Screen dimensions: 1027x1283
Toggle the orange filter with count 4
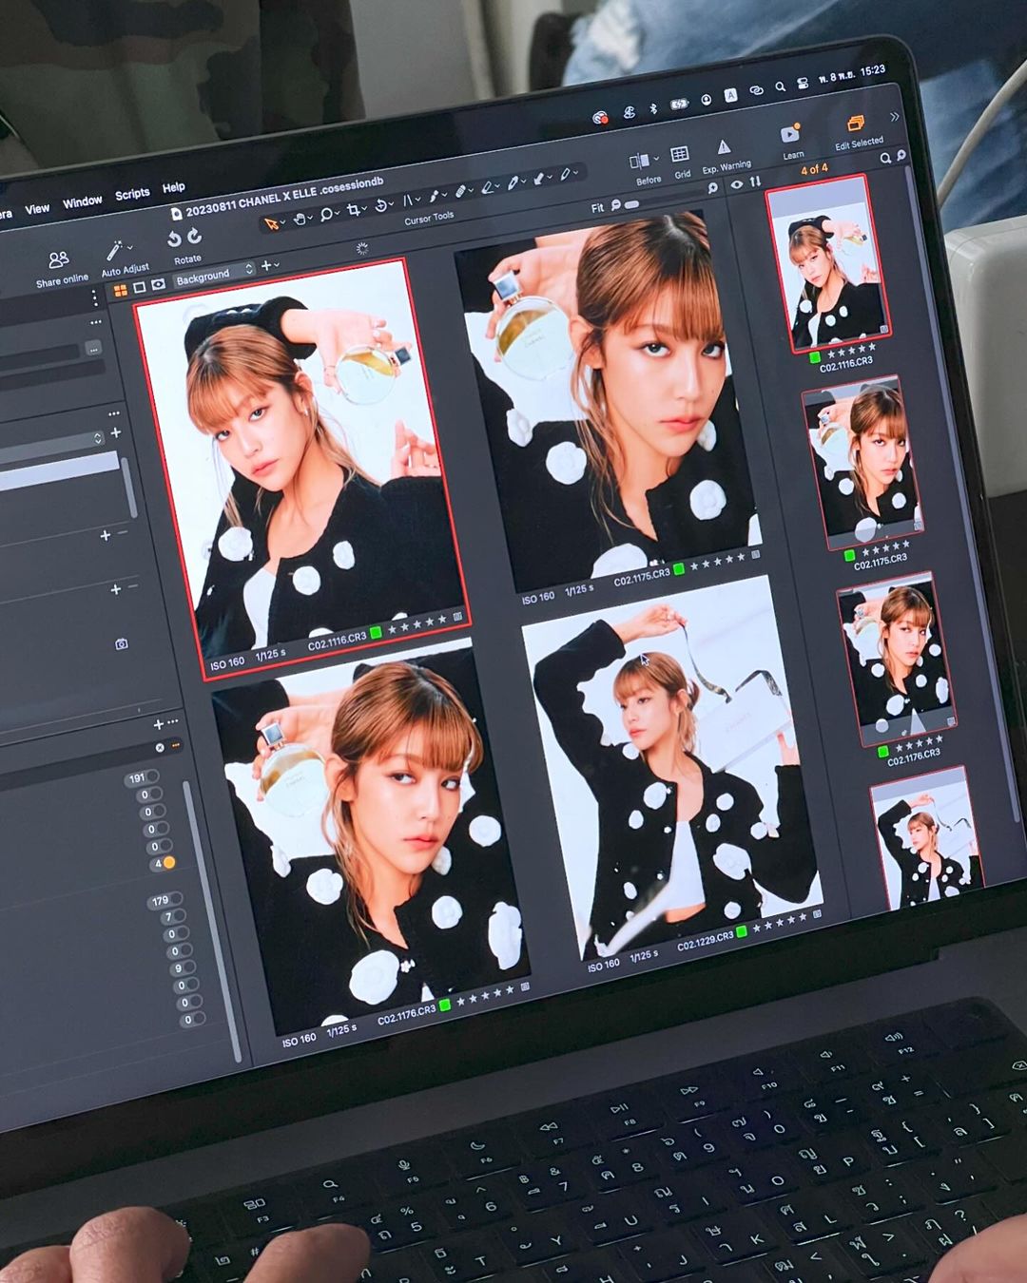163,863
